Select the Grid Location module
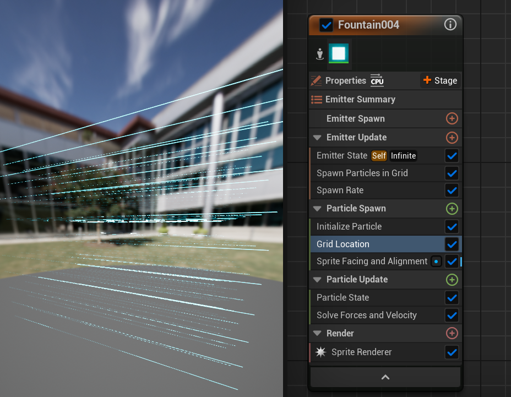 (385, 244)
